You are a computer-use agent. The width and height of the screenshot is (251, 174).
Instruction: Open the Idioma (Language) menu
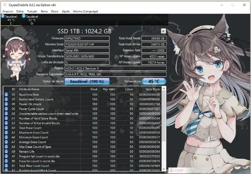point(85,11)
